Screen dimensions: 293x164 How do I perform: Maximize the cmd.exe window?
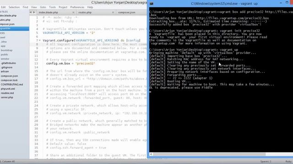(287, 2)
